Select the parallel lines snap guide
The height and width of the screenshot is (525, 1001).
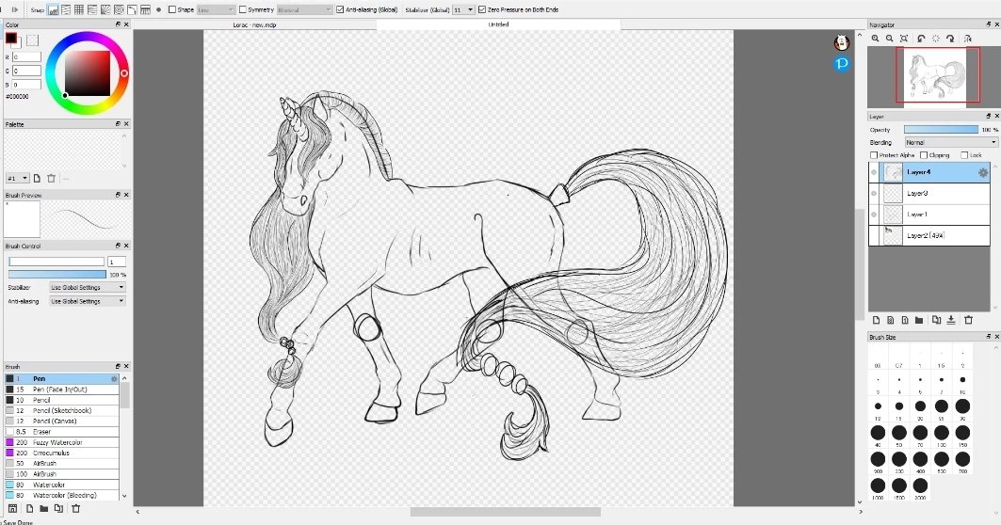[66, 10]
